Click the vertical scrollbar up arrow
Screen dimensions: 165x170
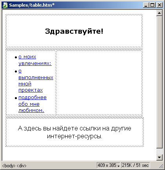pyautogui.click(x=159, y=13)
